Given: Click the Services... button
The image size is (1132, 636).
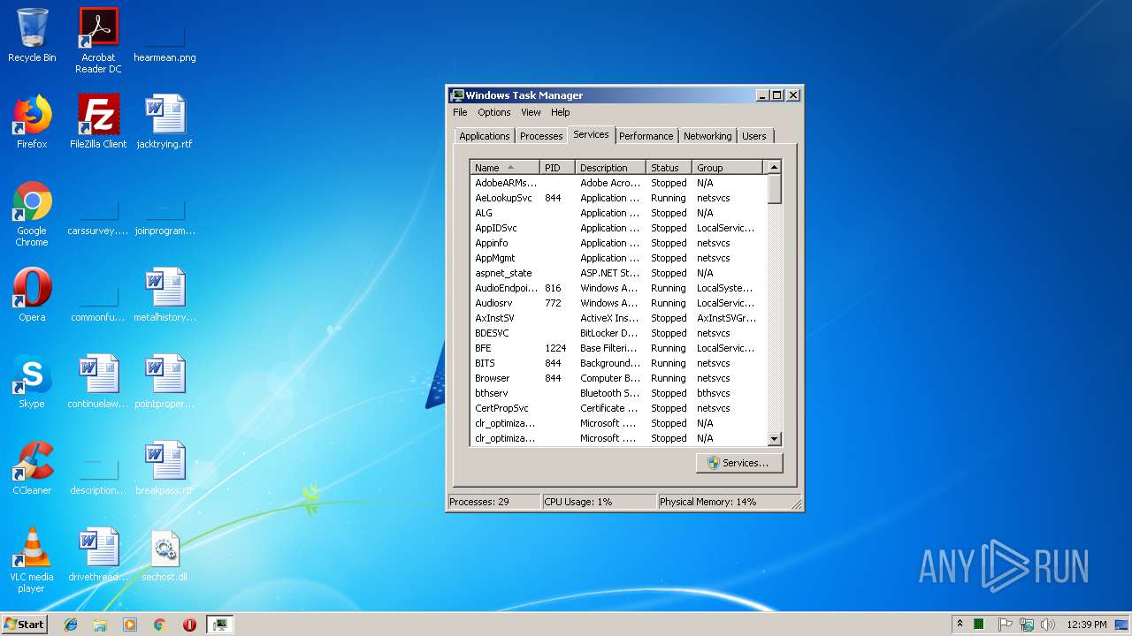Looking at the screenshot, I should pos(739,463).
